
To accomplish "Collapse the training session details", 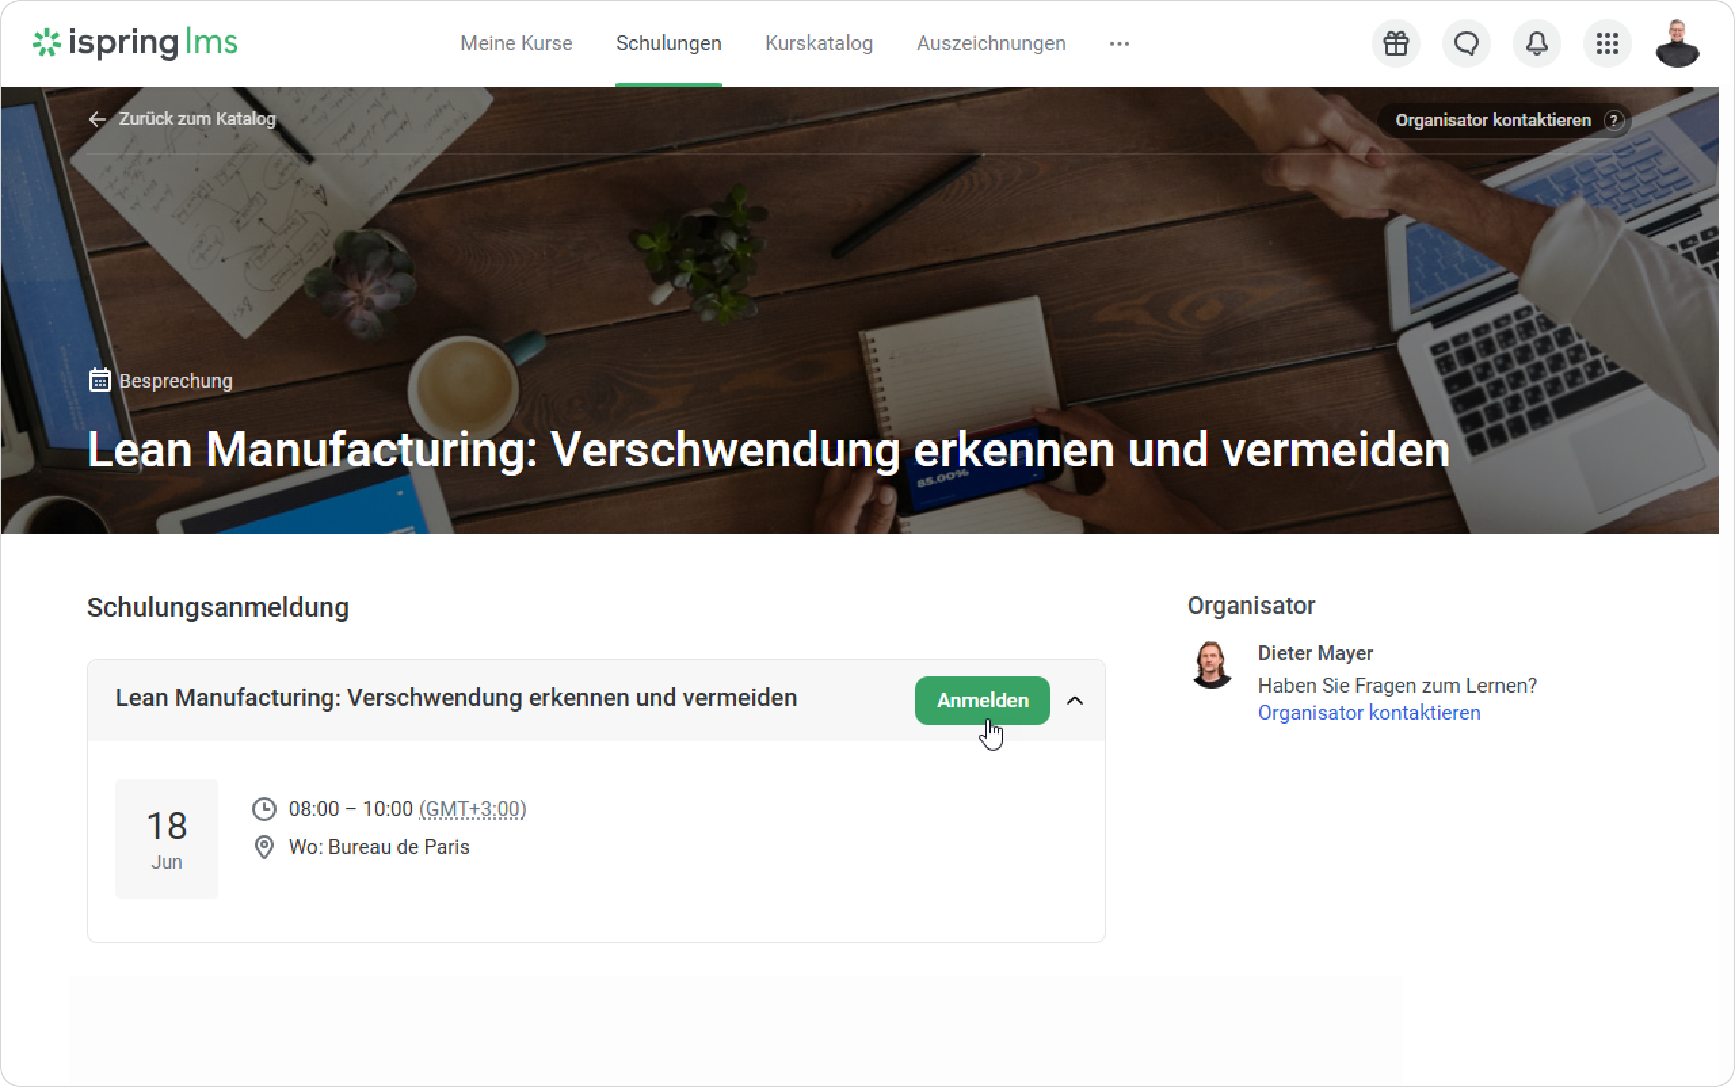I will (1075, 701).
